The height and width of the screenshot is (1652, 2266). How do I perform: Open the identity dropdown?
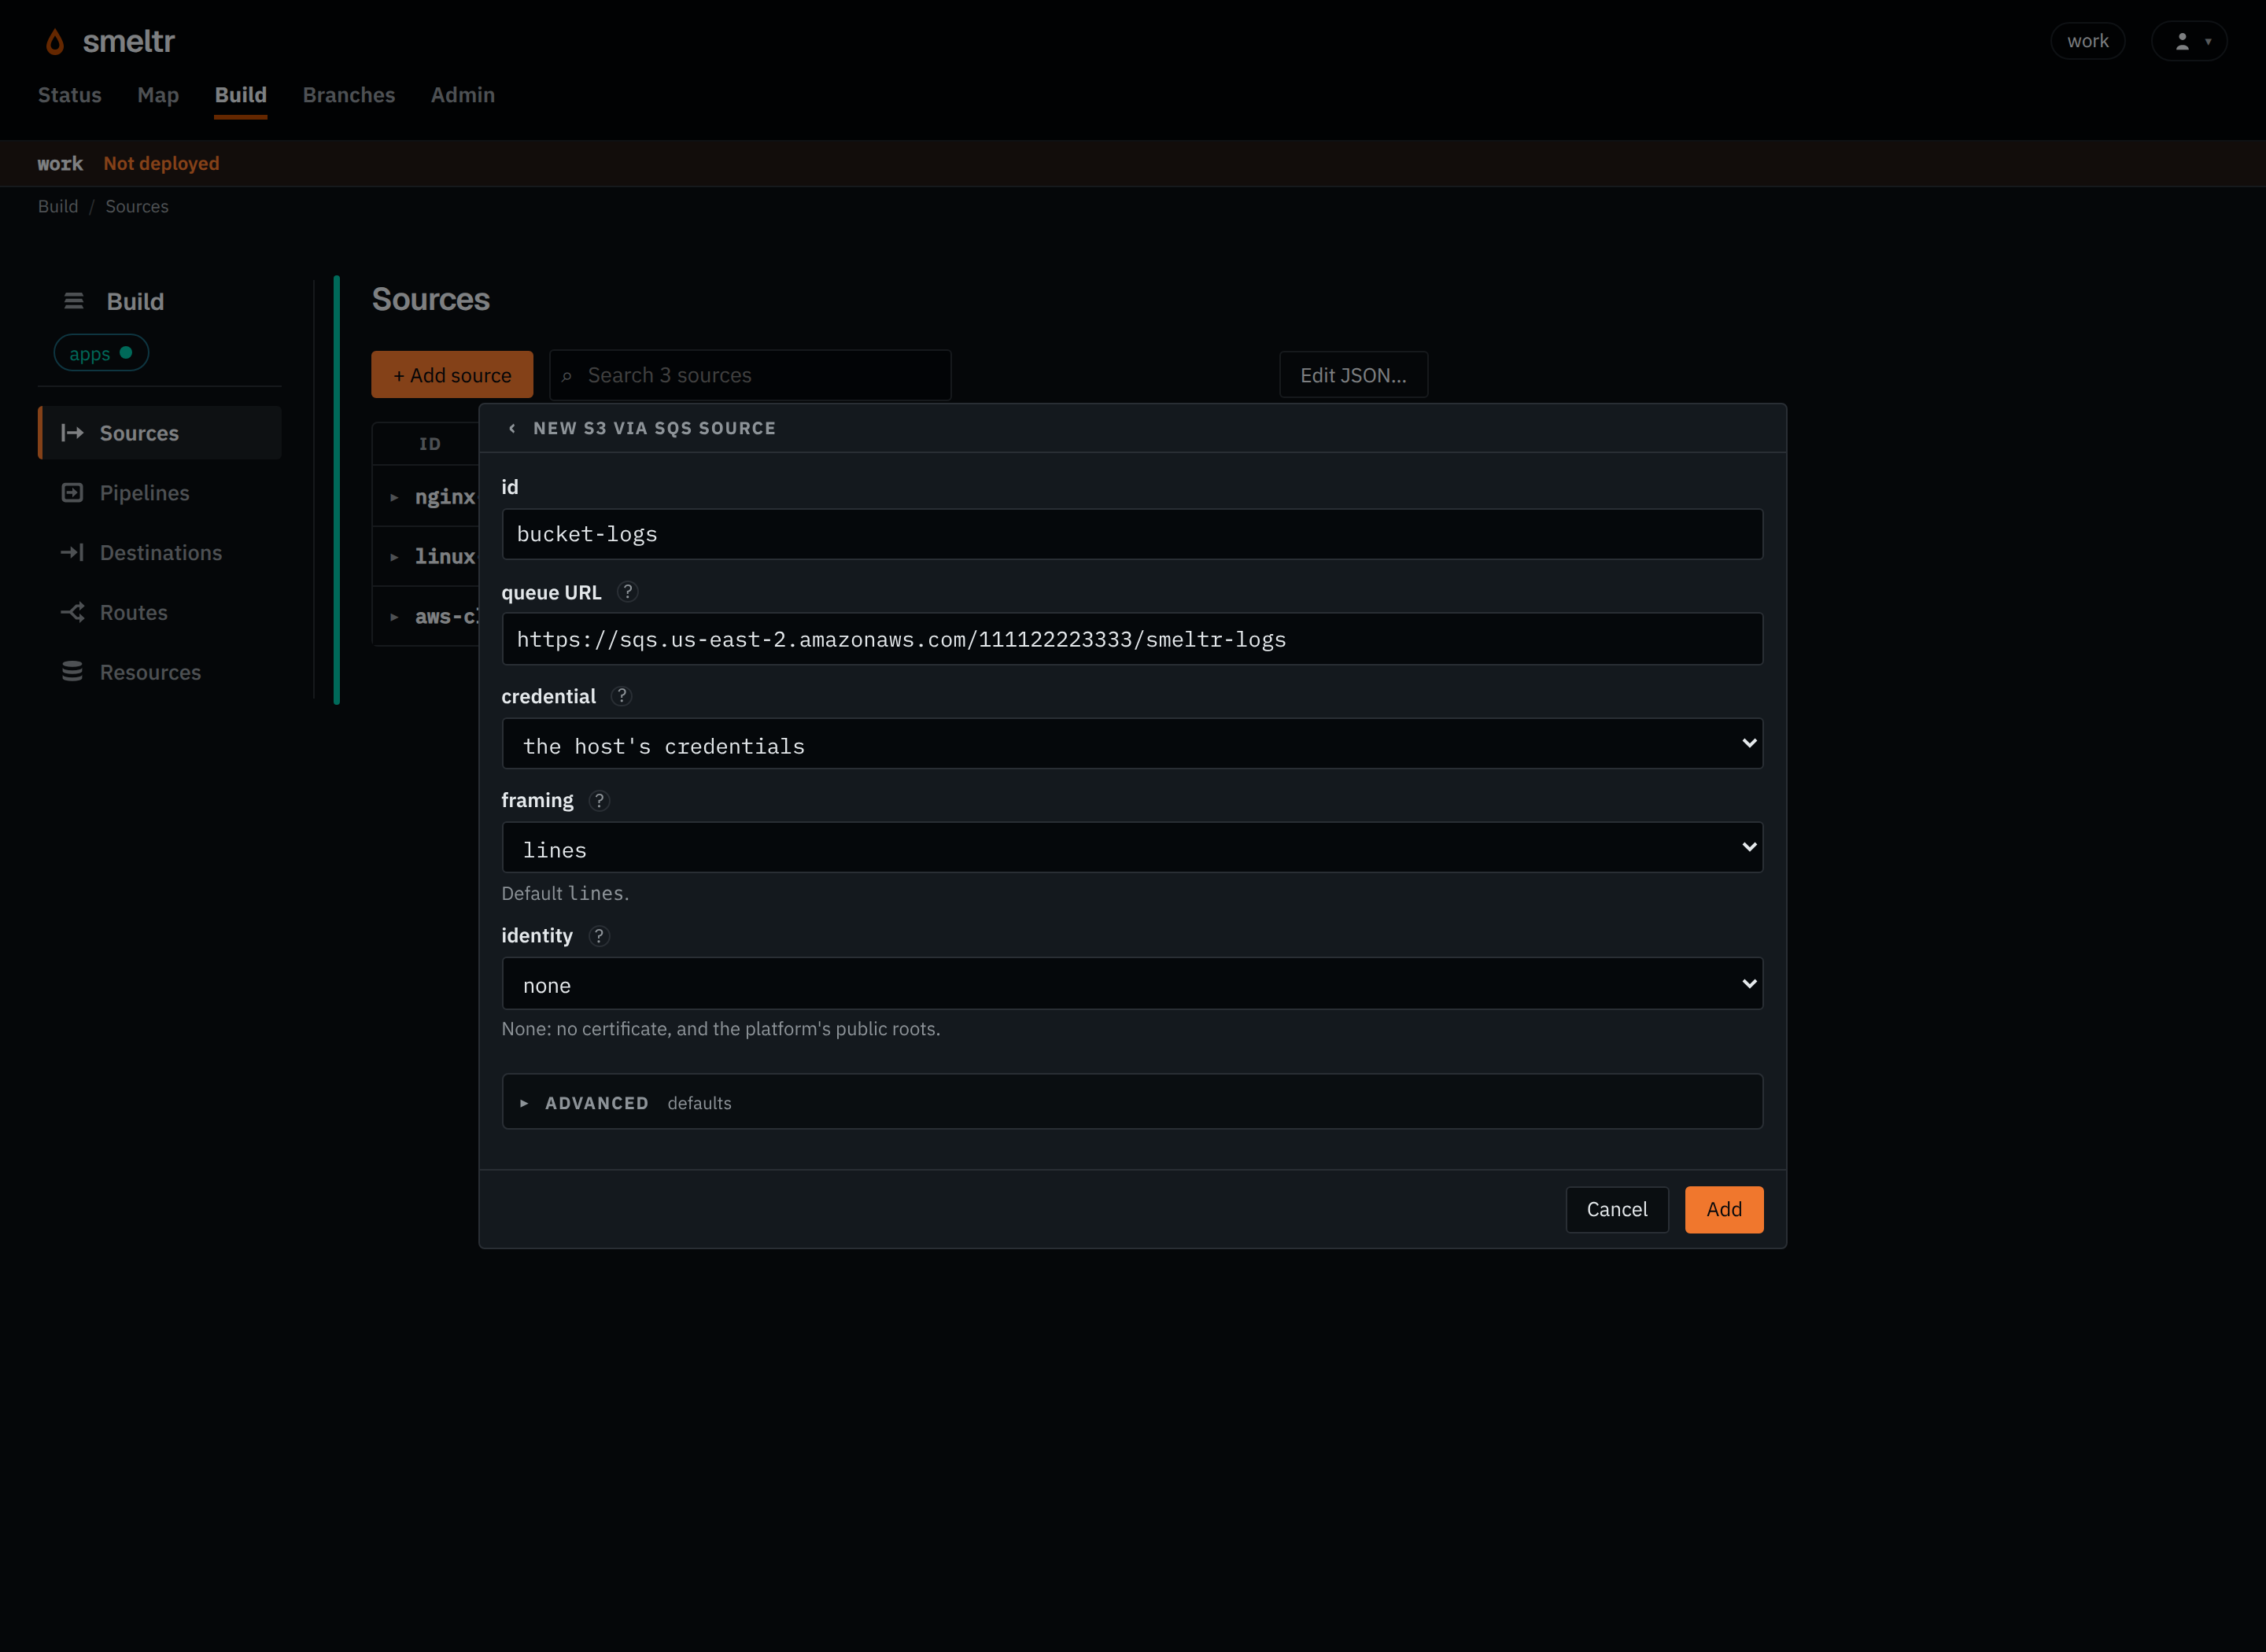(1132, 984)
